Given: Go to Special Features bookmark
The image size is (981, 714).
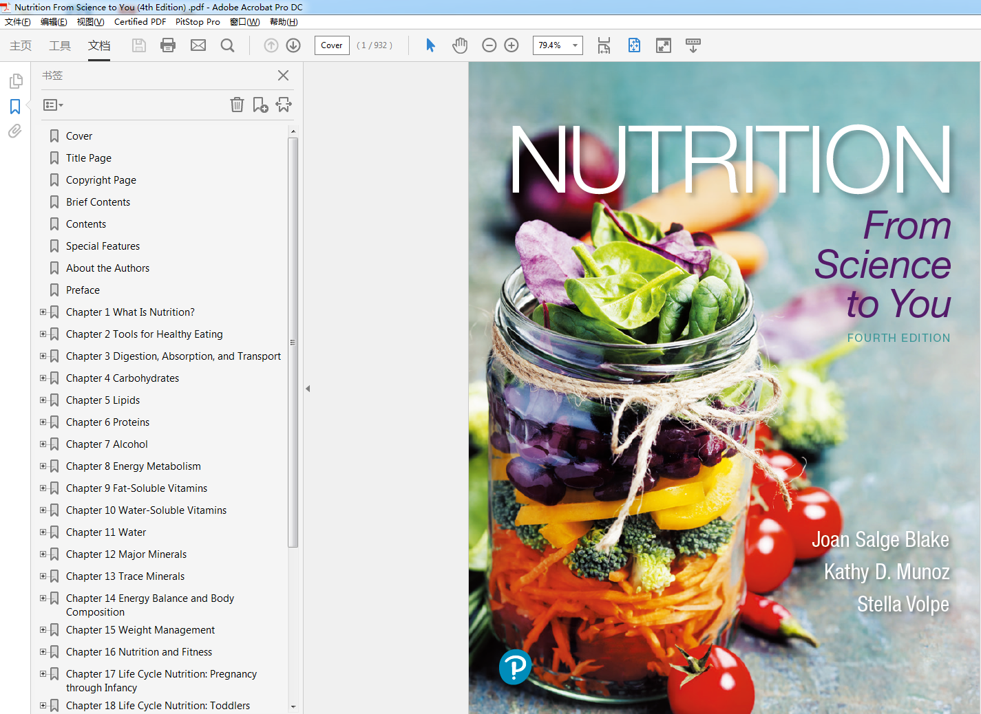Looking at the screenshot, I should tap(103, 246).
